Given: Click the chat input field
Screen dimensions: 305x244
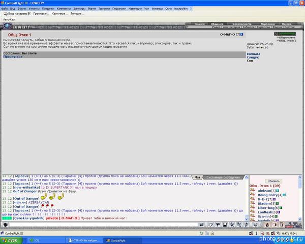Looking at the screenshot, I should (x=104, y=225).
